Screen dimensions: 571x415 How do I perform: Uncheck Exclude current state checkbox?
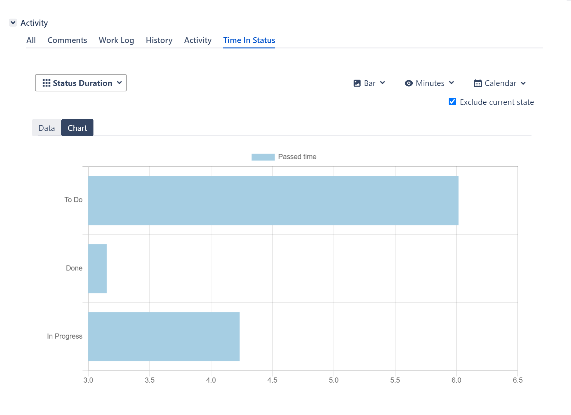click(x=452, y=102)
